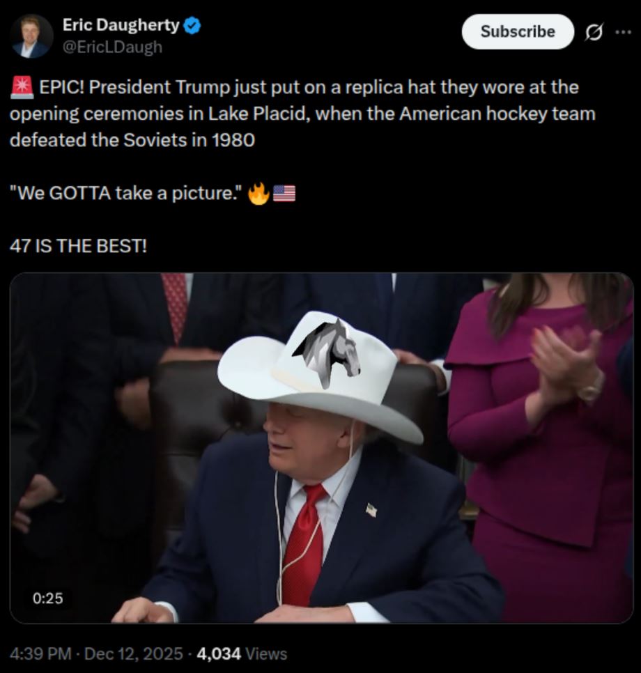Screen dimensions: 641x673
Task: Subscribe to Eric Daugherty
Action: point(518,32)
